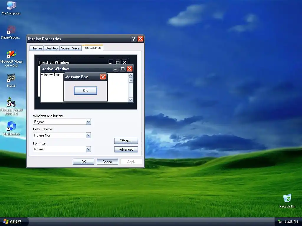Switch to the Screen Saver tab

70,48
